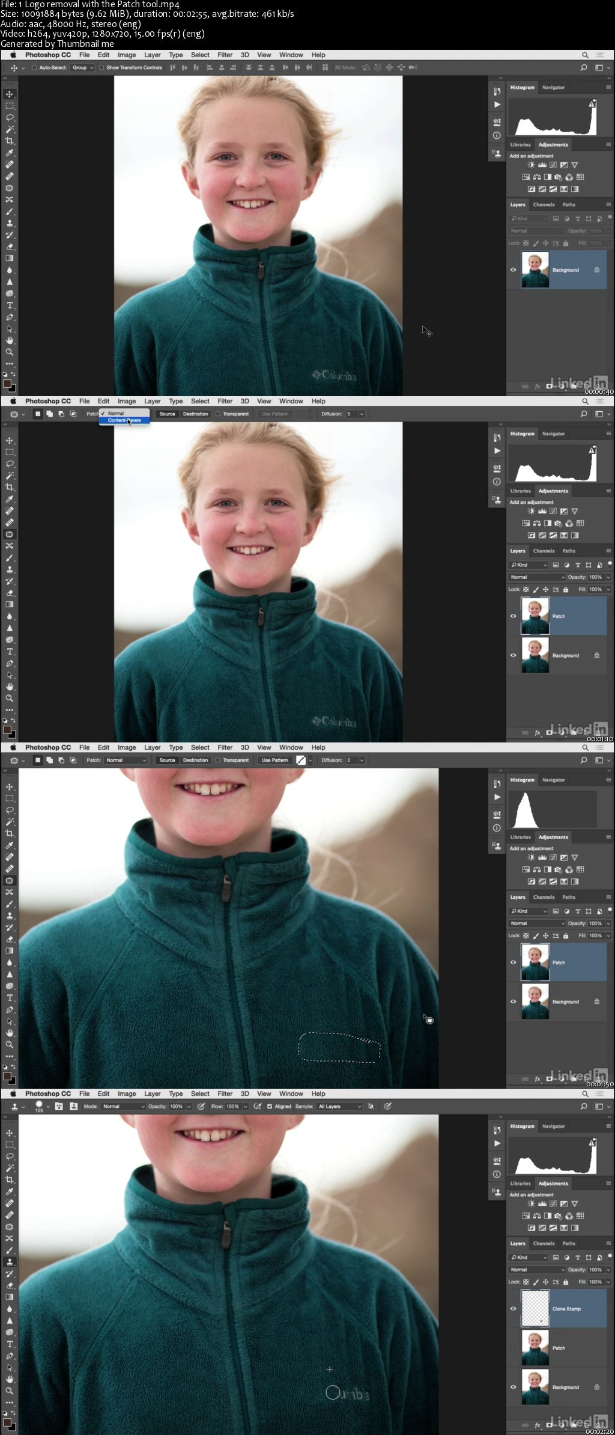Viewport: 615px width, 1435px height.
Task: Select Hand tool in the 00:02:20 frame toolbar
Action: pyautogui.click(x=10, y=1379)
